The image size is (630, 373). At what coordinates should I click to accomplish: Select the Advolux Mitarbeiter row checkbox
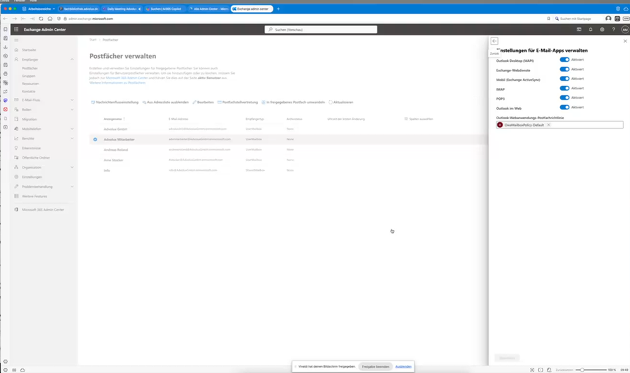95,139
